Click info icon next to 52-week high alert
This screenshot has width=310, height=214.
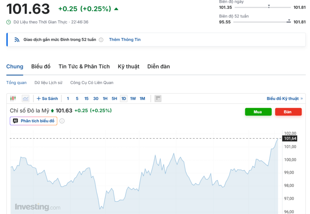(101, 40)
